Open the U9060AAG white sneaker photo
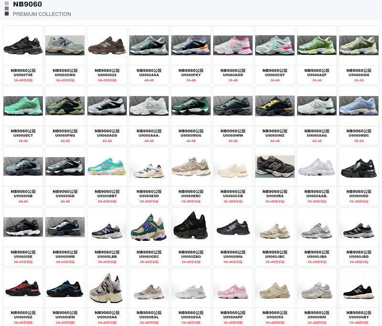Image resolution: width=382 pixels, height=326 pixels. 317,106
